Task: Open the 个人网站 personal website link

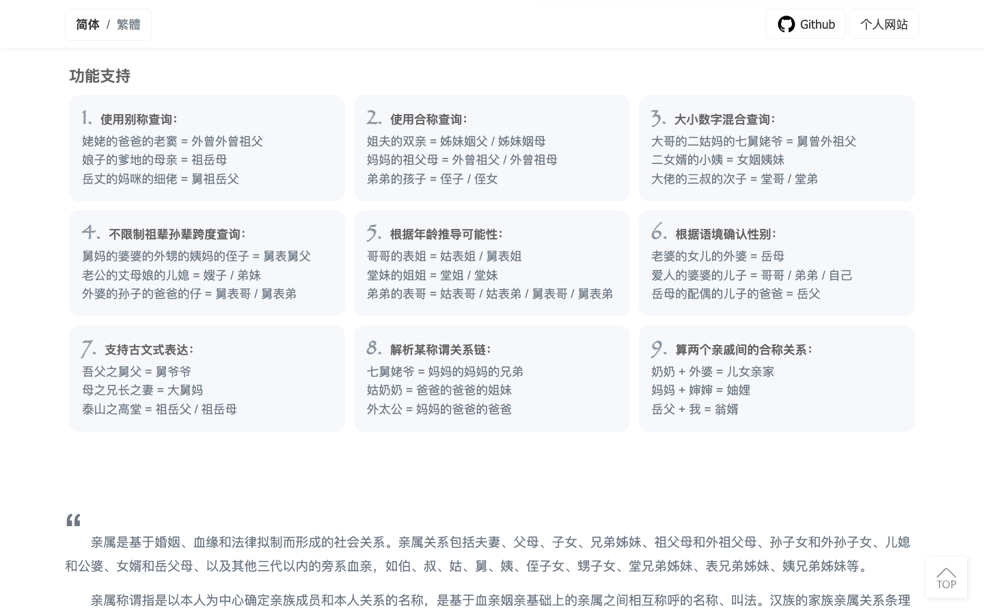Action: coord(884,24)
